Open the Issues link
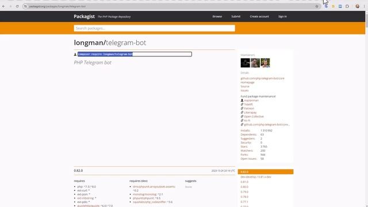 244,90
